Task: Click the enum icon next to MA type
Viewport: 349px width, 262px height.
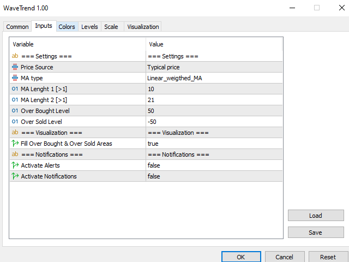Action: point(15,78)
